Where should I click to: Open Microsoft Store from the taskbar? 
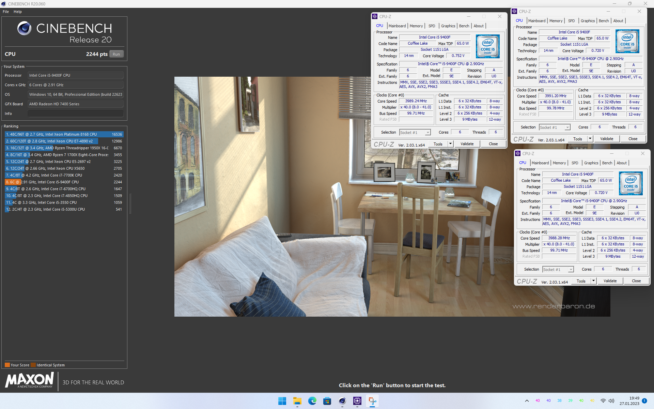(x=327, y=401)
